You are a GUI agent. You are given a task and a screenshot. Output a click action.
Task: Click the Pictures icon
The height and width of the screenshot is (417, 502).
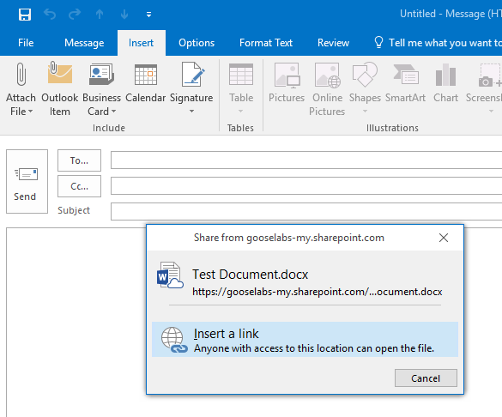coord(287,76)
